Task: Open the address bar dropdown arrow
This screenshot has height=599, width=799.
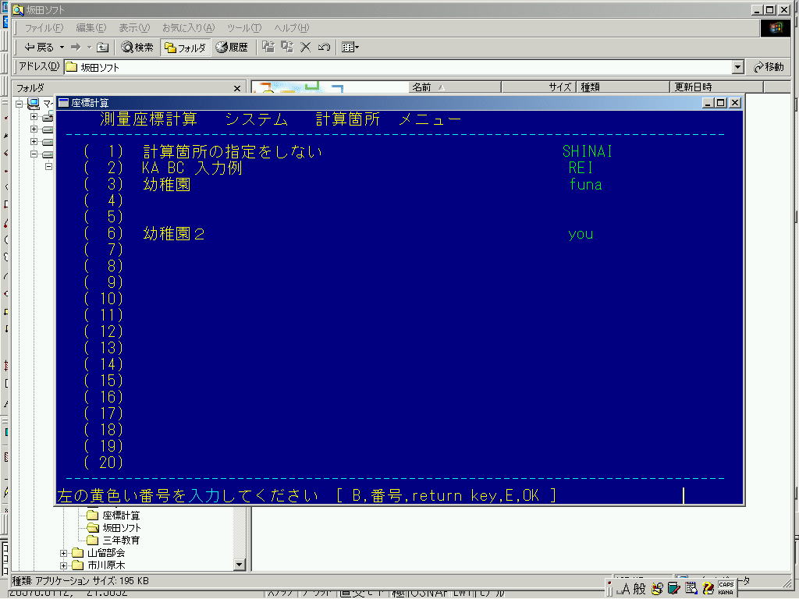Action: (x=738, y=67)
